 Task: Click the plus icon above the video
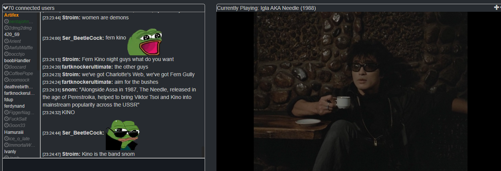click(496, 8)
